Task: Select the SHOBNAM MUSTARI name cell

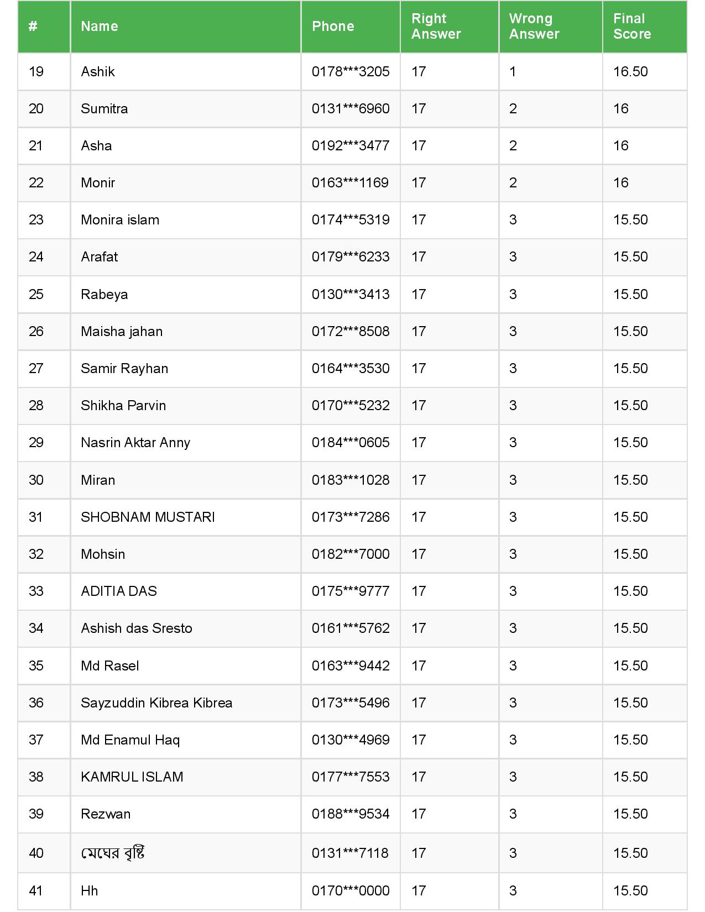Action: click(148, 517)
